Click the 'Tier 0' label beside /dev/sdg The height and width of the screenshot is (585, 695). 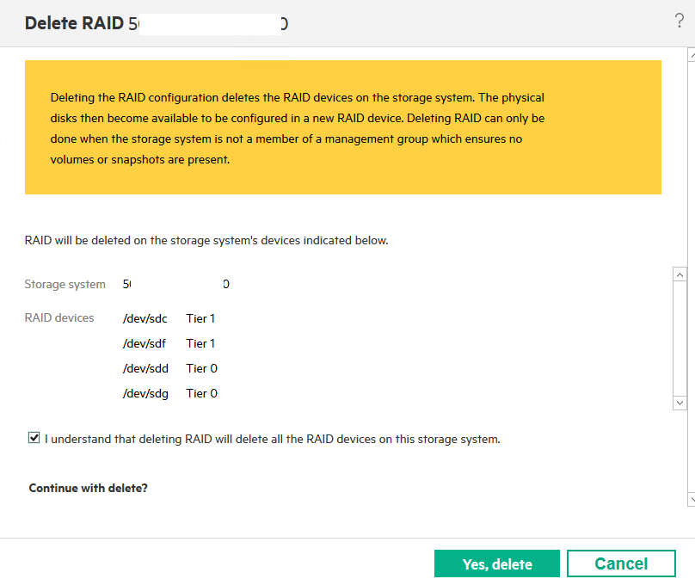[x=201, y=393]
